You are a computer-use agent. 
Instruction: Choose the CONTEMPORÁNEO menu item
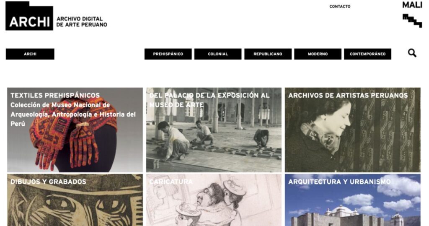tap(367, 54)
